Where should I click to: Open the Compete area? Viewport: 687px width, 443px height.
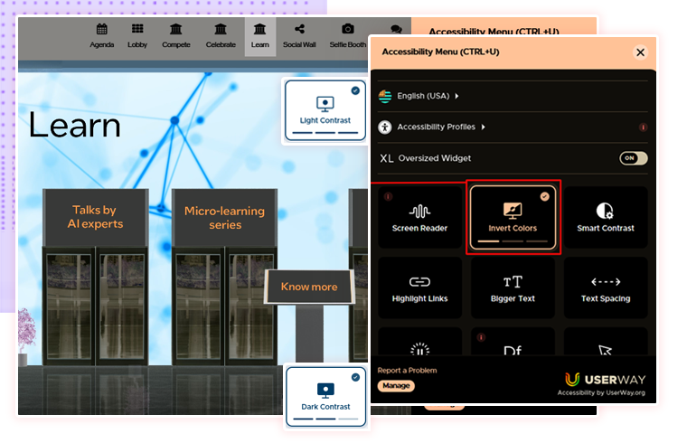click(176, 35)
